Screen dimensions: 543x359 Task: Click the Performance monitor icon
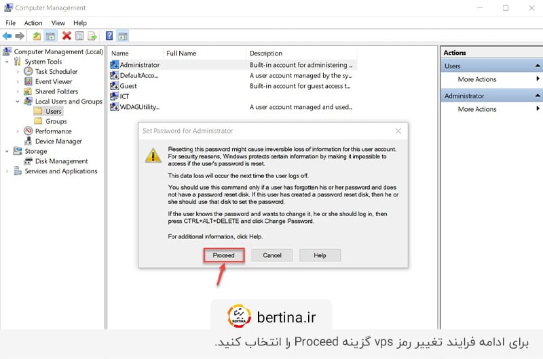pyautogui.click(x=28, y=131)
